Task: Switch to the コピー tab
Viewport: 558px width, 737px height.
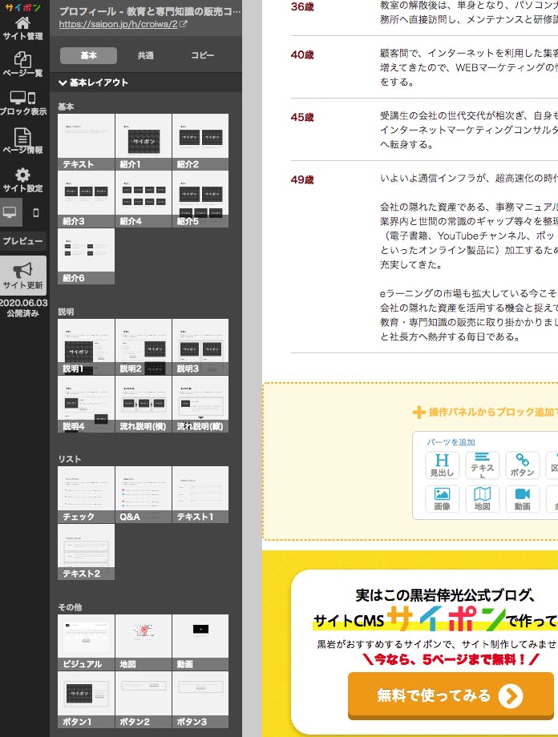Action: (x=202, y=55)
